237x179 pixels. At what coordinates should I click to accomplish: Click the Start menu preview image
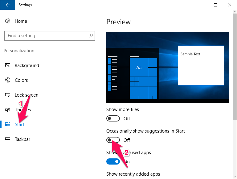pyautogui.click(x=168, y=67)
